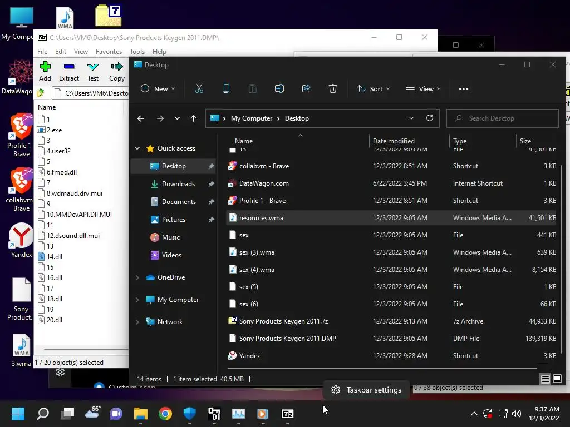
Task: Open taskbar Search magnifier
Action: (x=43, y=414)
